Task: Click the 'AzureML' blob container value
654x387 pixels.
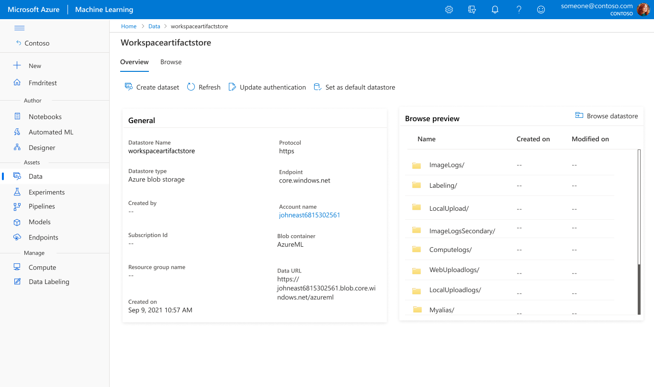Action: pos(290,244)
